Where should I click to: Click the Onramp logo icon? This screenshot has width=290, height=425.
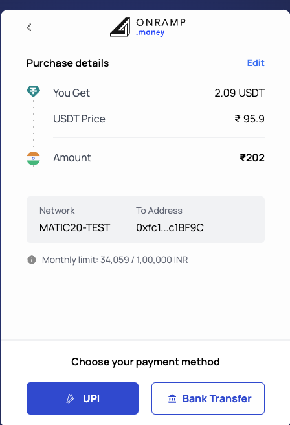click(120, 27)
